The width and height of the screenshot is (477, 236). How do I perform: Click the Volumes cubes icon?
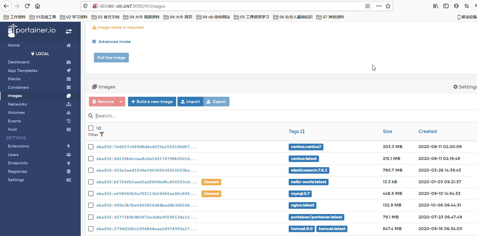pyautogui.click(x=69, y=113)
